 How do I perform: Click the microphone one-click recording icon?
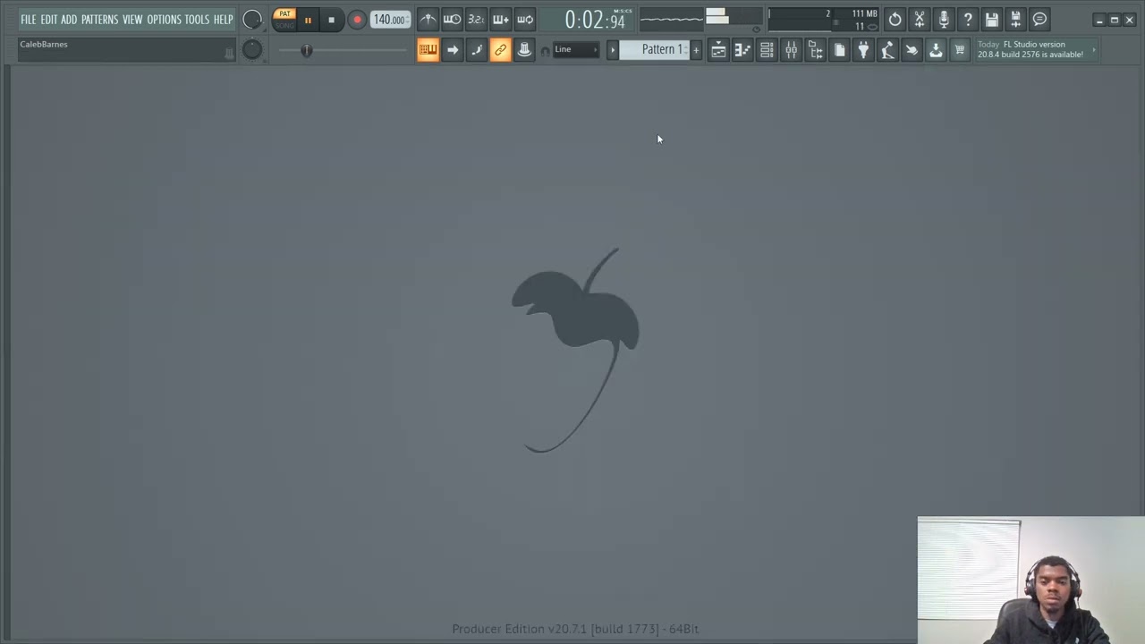tap(944, 20)
